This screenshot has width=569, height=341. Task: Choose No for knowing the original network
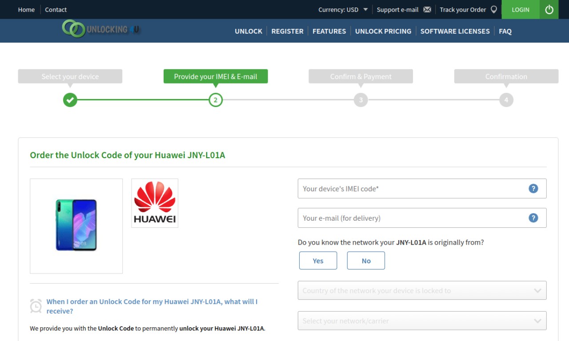tap(366, 261)
